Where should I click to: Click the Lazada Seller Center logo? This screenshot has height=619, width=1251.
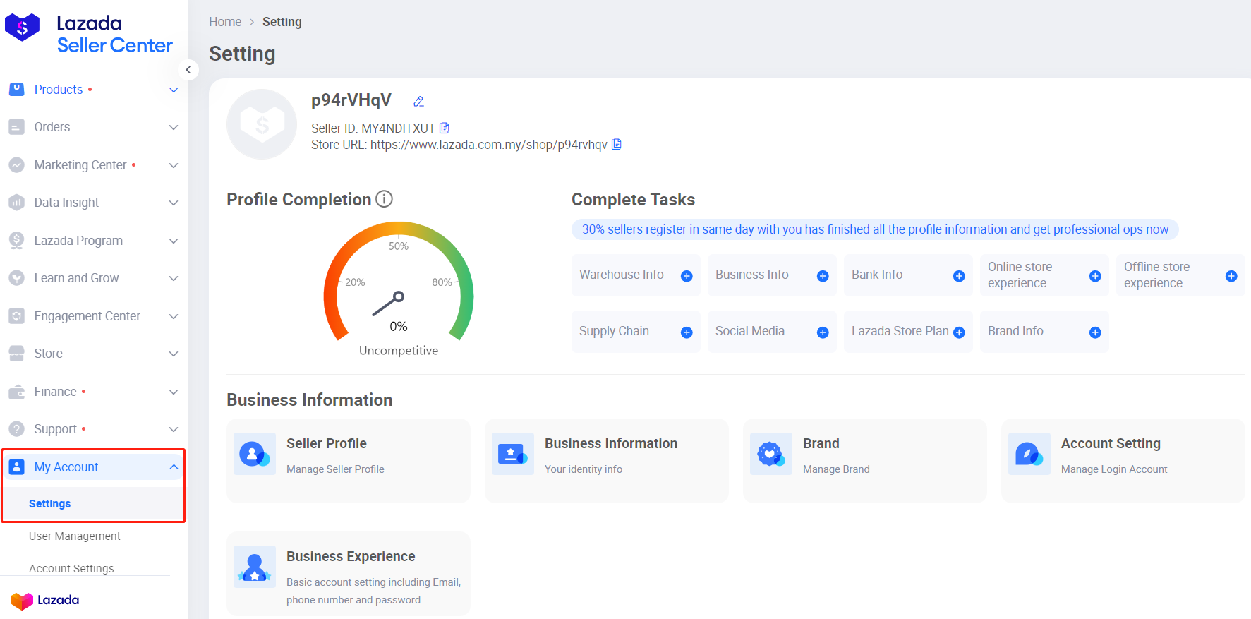click(89, 34)
